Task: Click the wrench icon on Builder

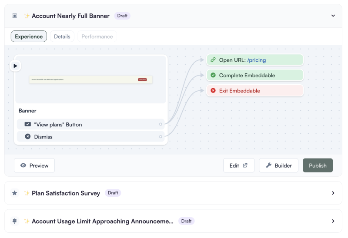Action: 268,165
